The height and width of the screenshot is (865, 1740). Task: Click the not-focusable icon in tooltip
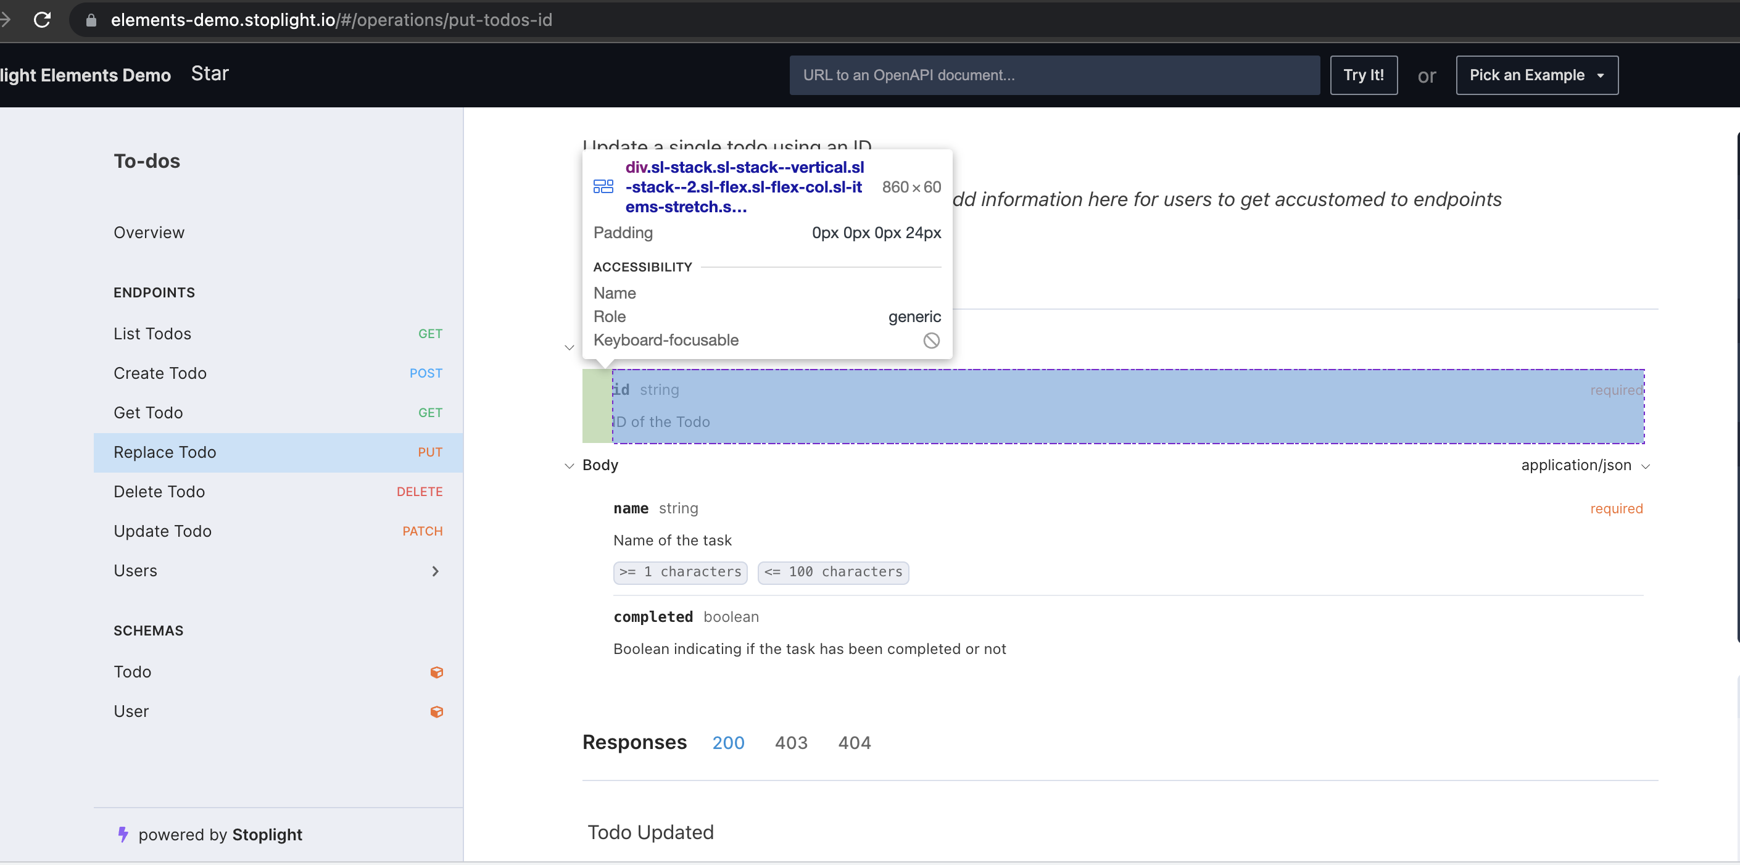coord(931,341)
